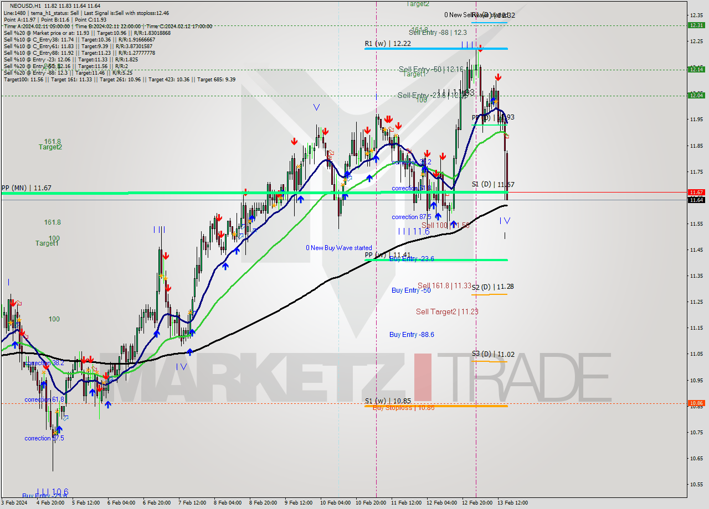The image size is (709, 509).
Task: Click the 'S3 (D) | 11.02' support label
Action: click(x=493, y=354)
